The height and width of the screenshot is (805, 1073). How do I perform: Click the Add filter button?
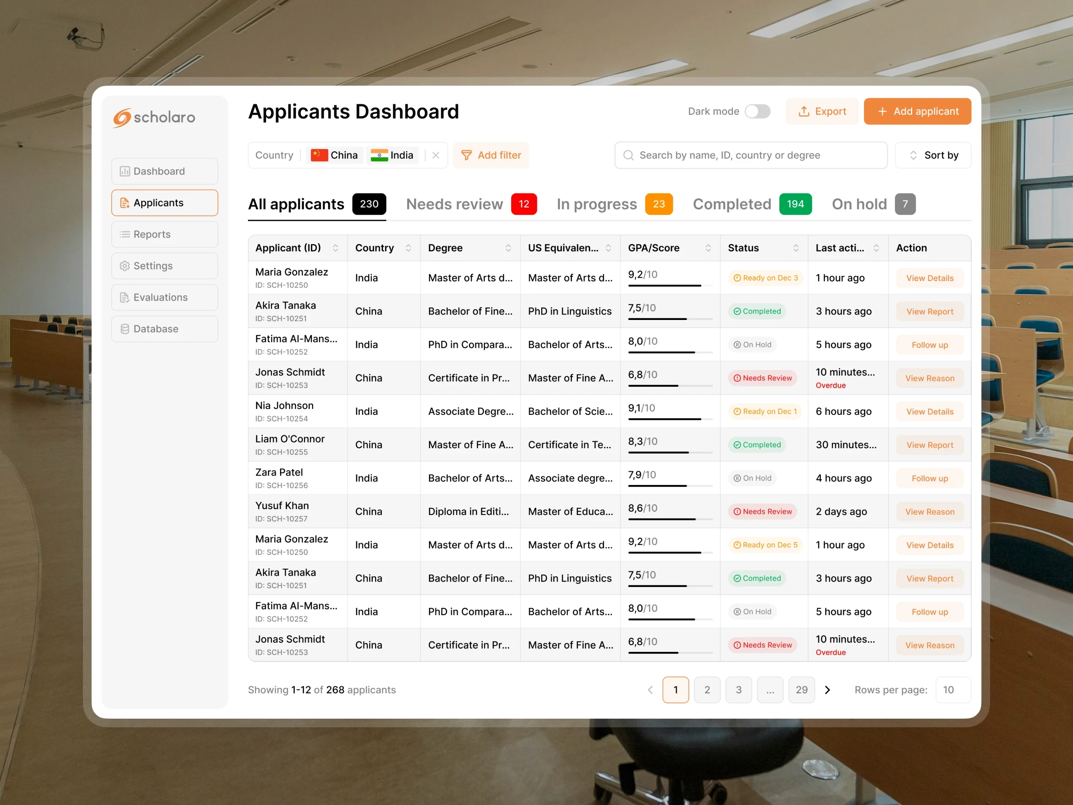[x=490, y=155]
